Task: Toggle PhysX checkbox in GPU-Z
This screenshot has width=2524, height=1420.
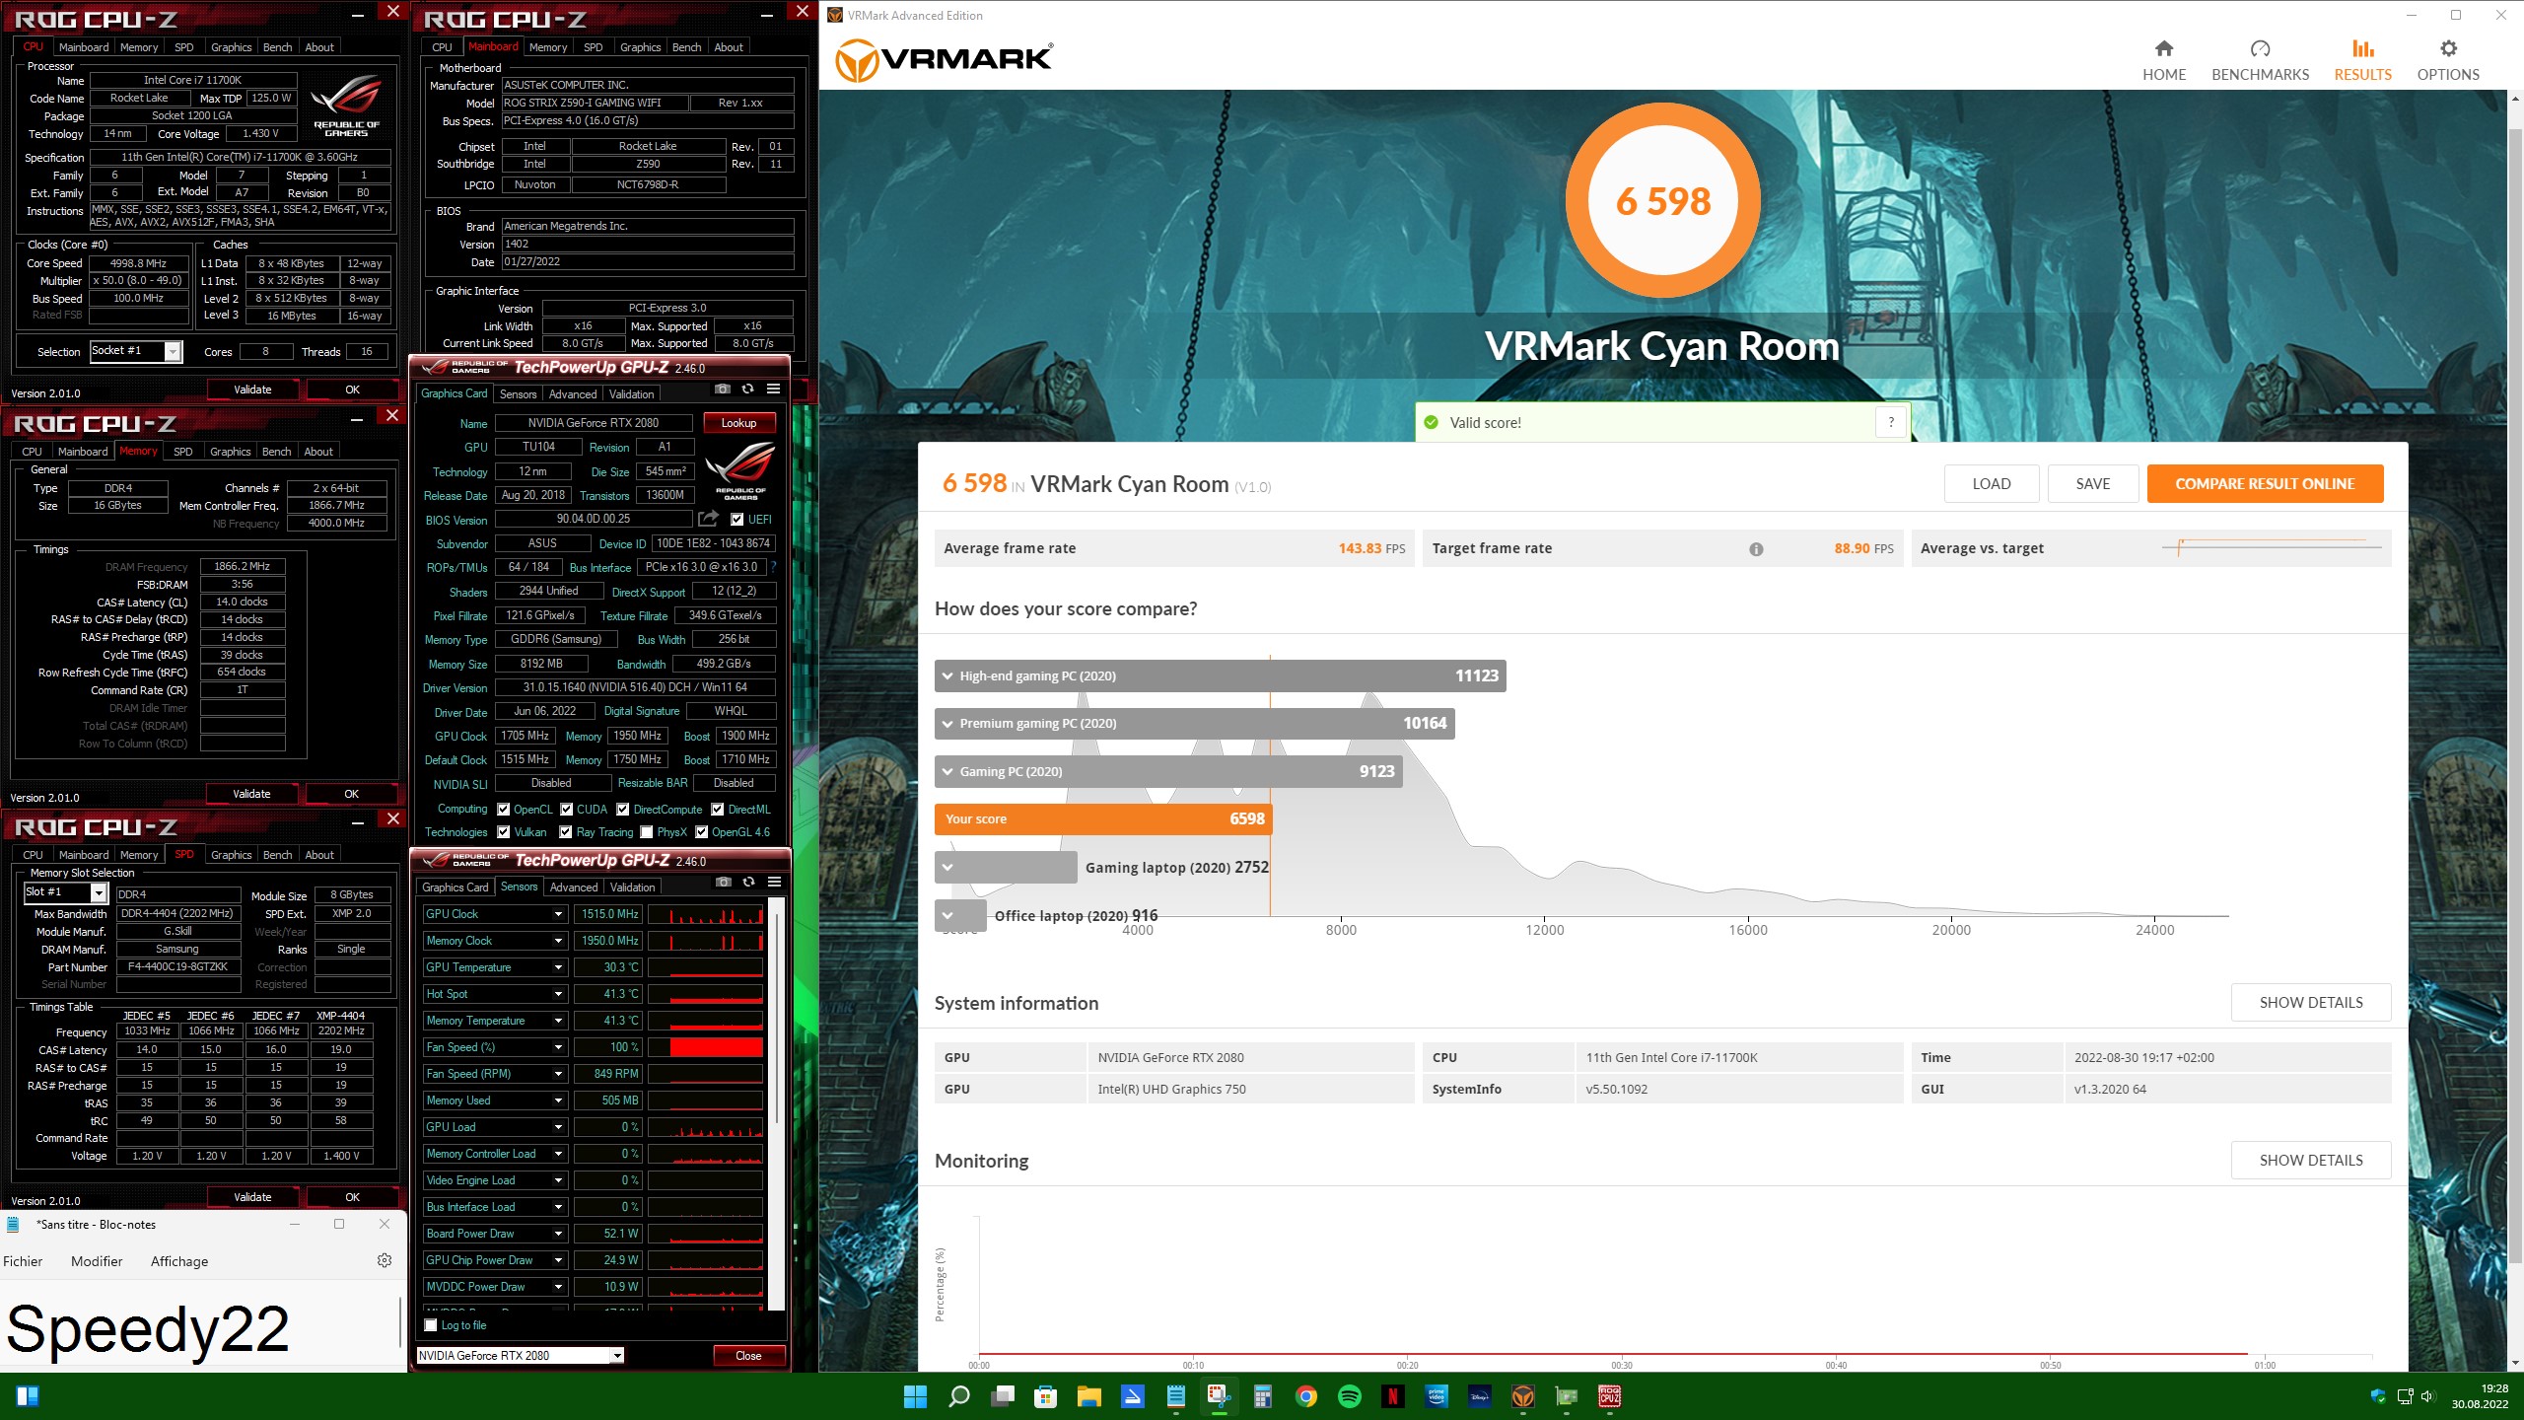Action: click(x=647, y=832)
